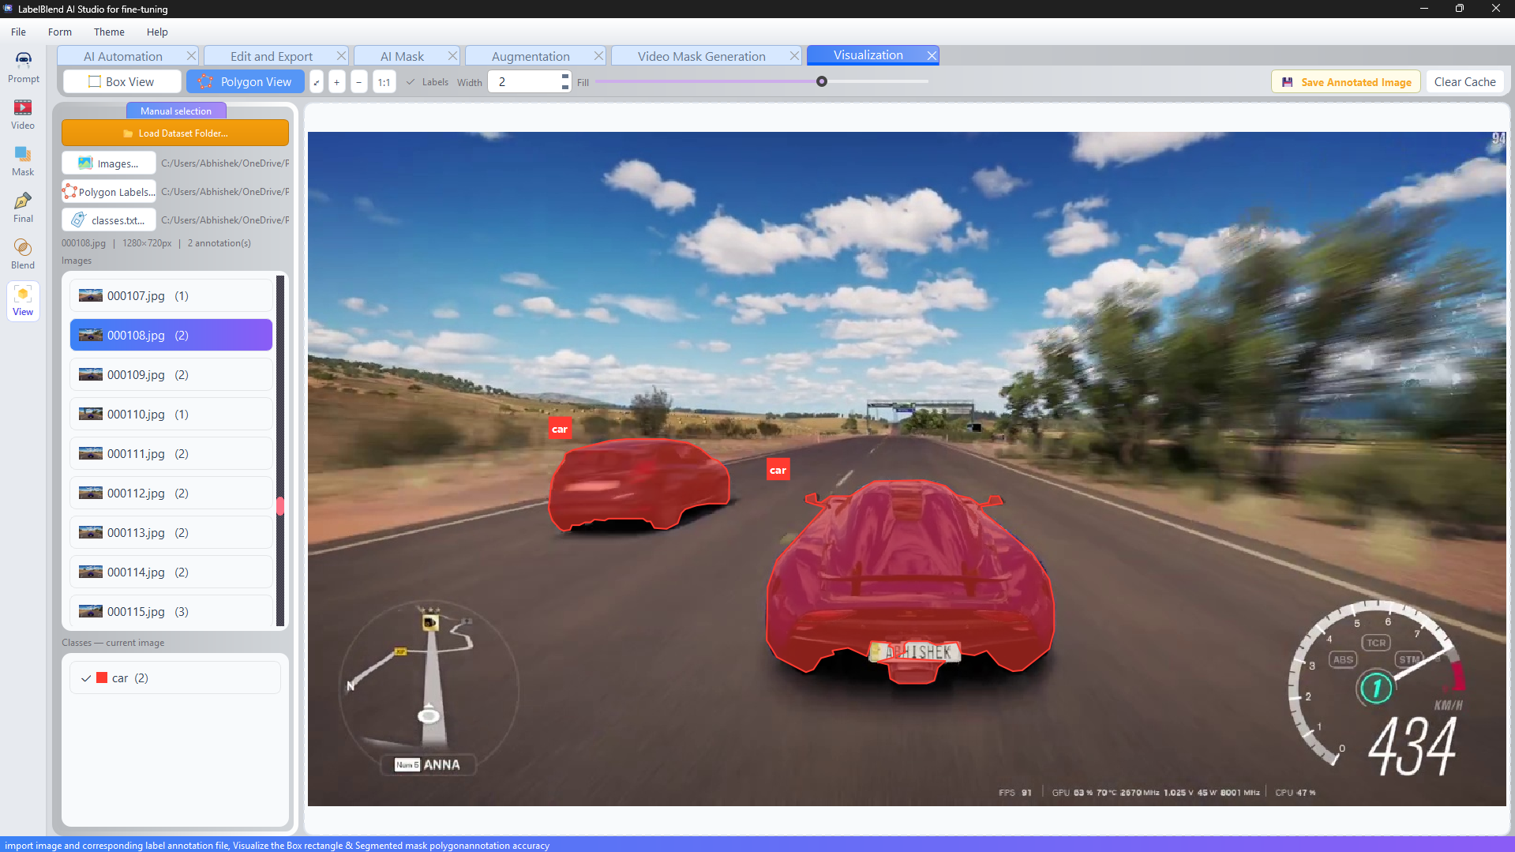Viewport: 1515px width, 852px height.
Task: Click the Images... browse button
Action: pyautogui.click(x=109, y=163)
